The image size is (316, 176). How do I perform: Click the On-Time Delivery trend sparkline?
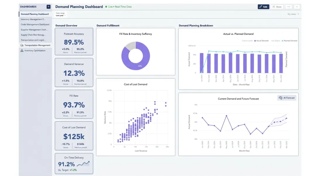(83, 164)
